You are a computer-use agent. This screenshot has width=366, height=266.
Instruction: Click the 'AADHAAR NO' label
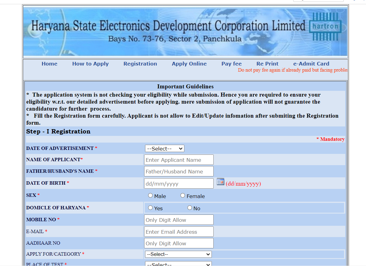[x=43, y=243]
